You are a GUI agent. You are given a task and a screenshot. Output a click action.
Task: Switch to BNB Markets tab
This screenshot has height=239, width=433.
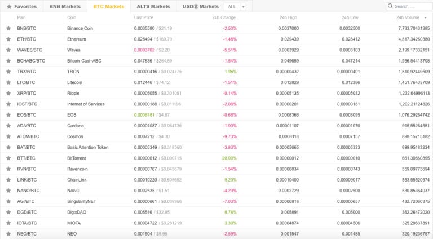click(x=65, y=6)
